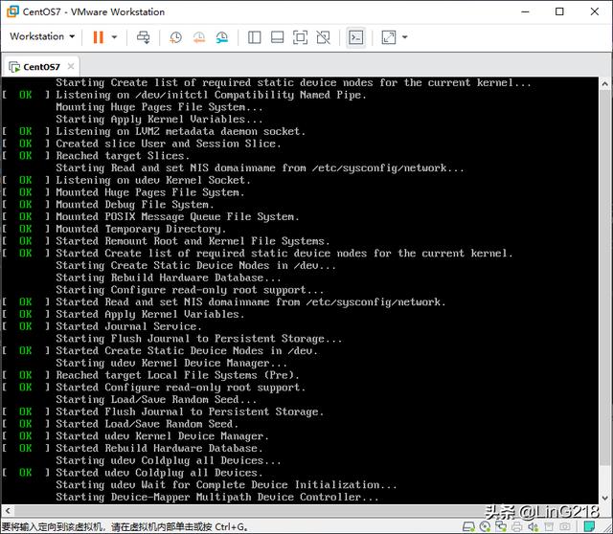Revert VM to previous snapshot
613x534 pixels.
tap(199, 37)
